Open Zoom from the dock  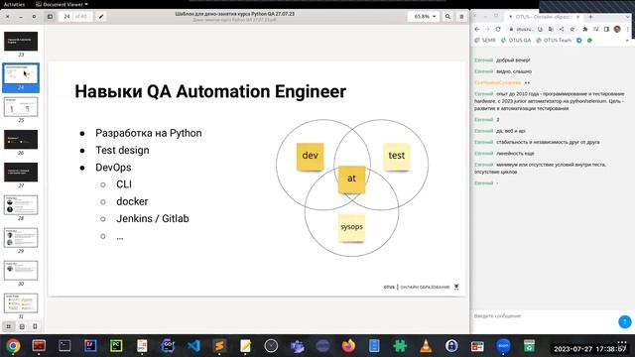click(x=503, y=346)
